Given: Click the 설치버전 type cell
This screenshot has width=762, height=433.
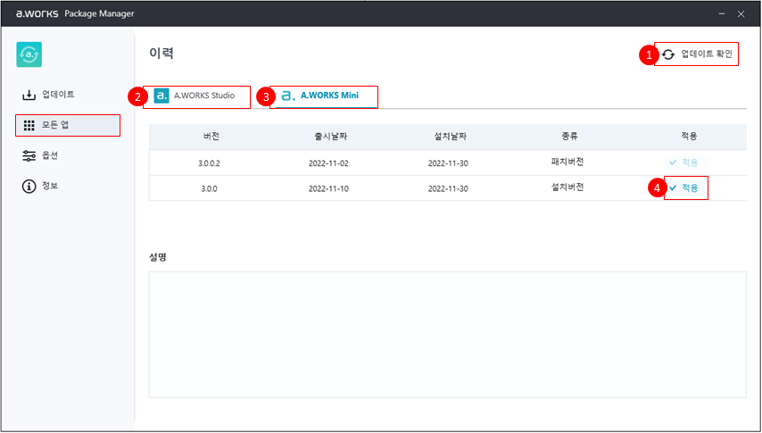Looking at the screenshot, I should [567, 187].
